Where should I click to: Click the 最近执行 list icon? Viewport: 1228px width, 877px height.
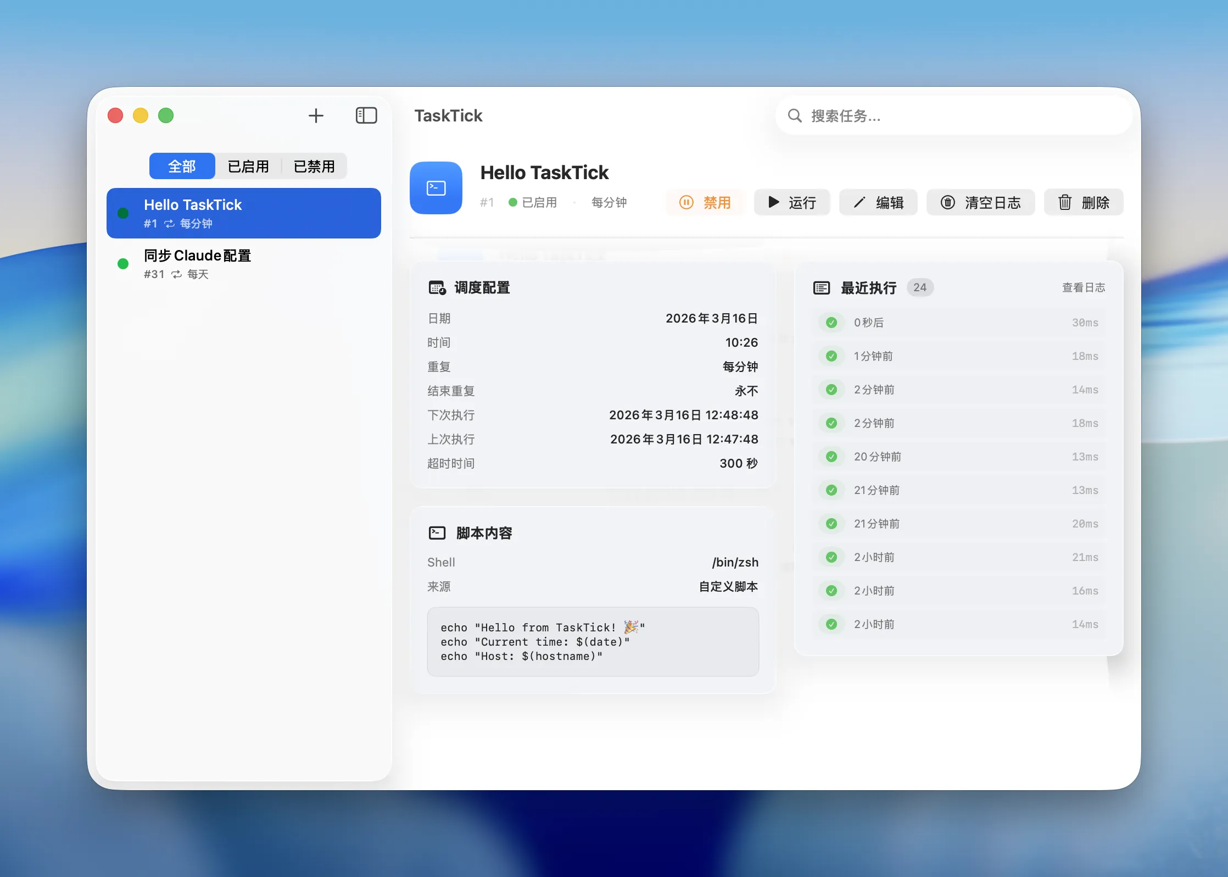click(821, 287)
